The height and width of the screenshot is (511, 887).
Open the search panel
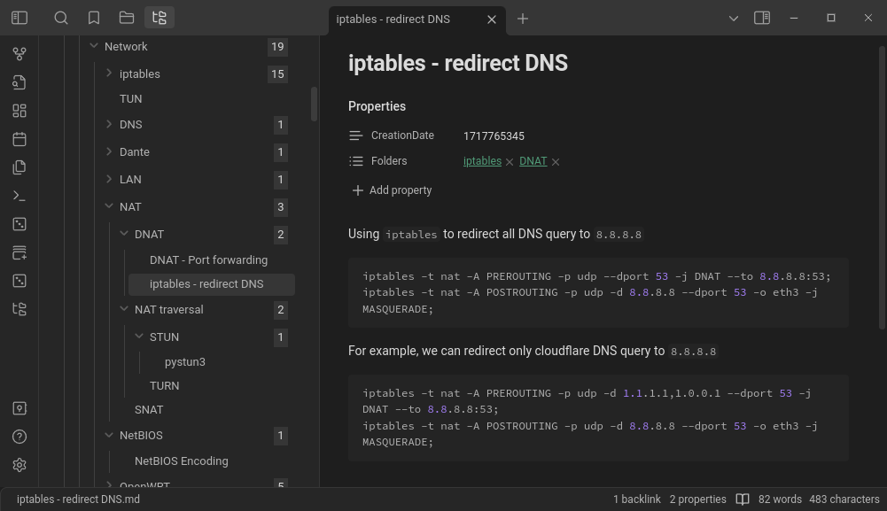pyautogui.click(x=61, y=18)
